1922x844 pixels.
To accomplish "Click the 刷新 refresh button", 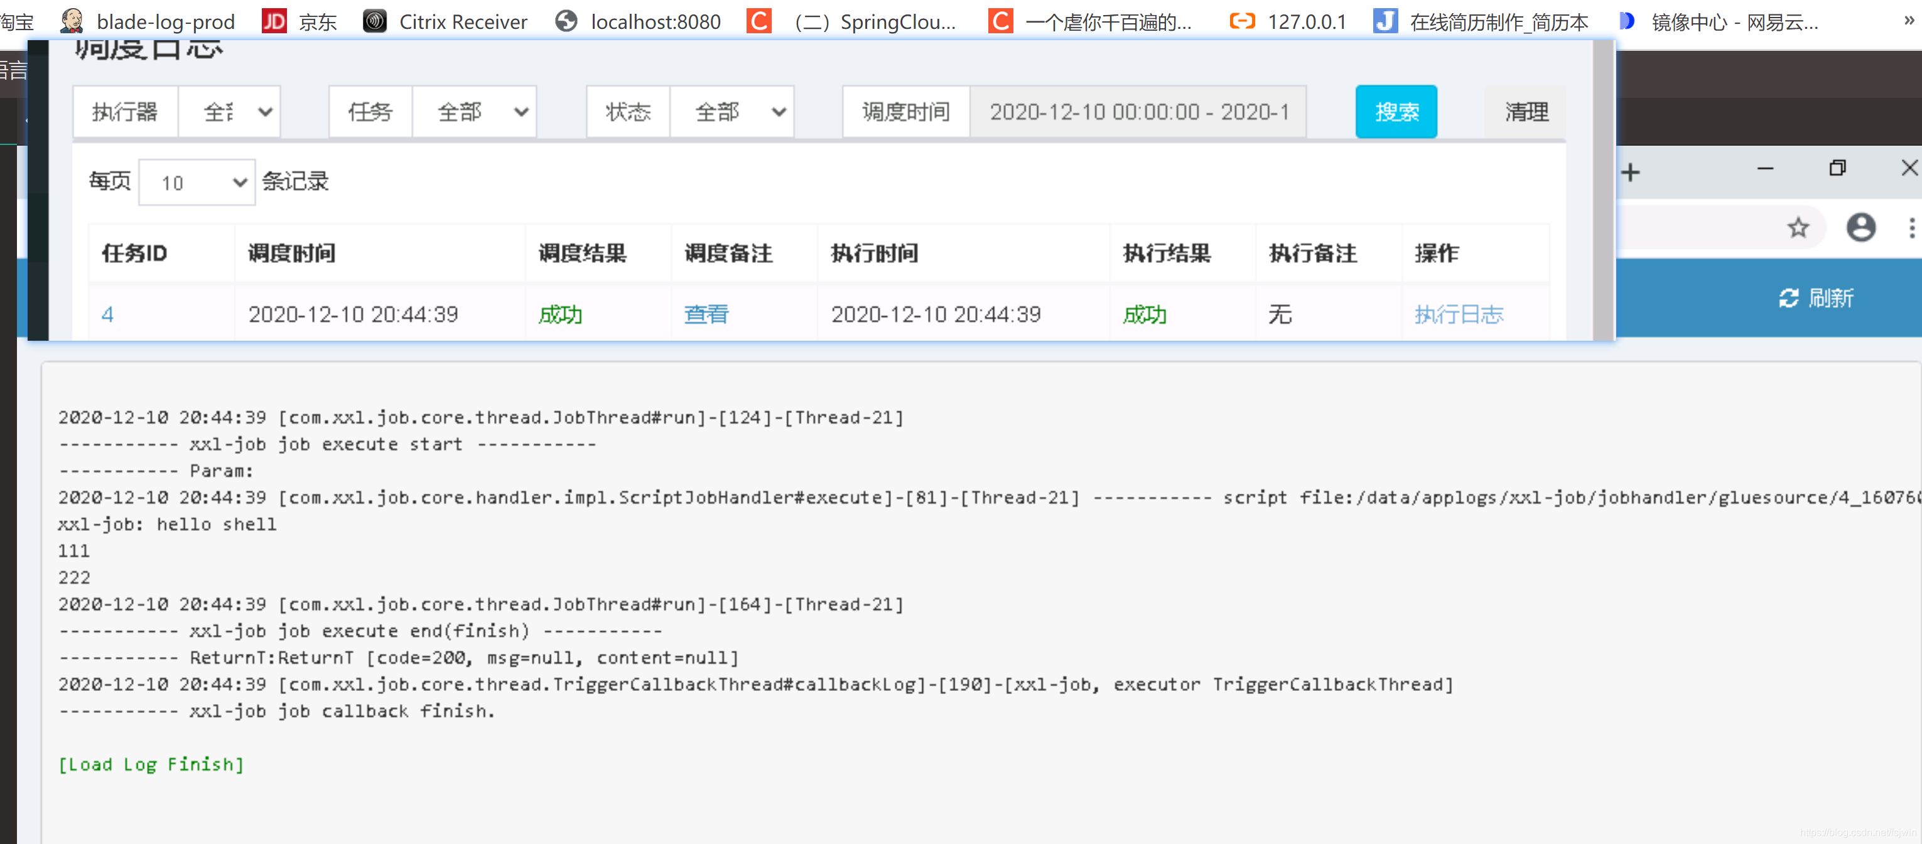I will [1815, 297].
